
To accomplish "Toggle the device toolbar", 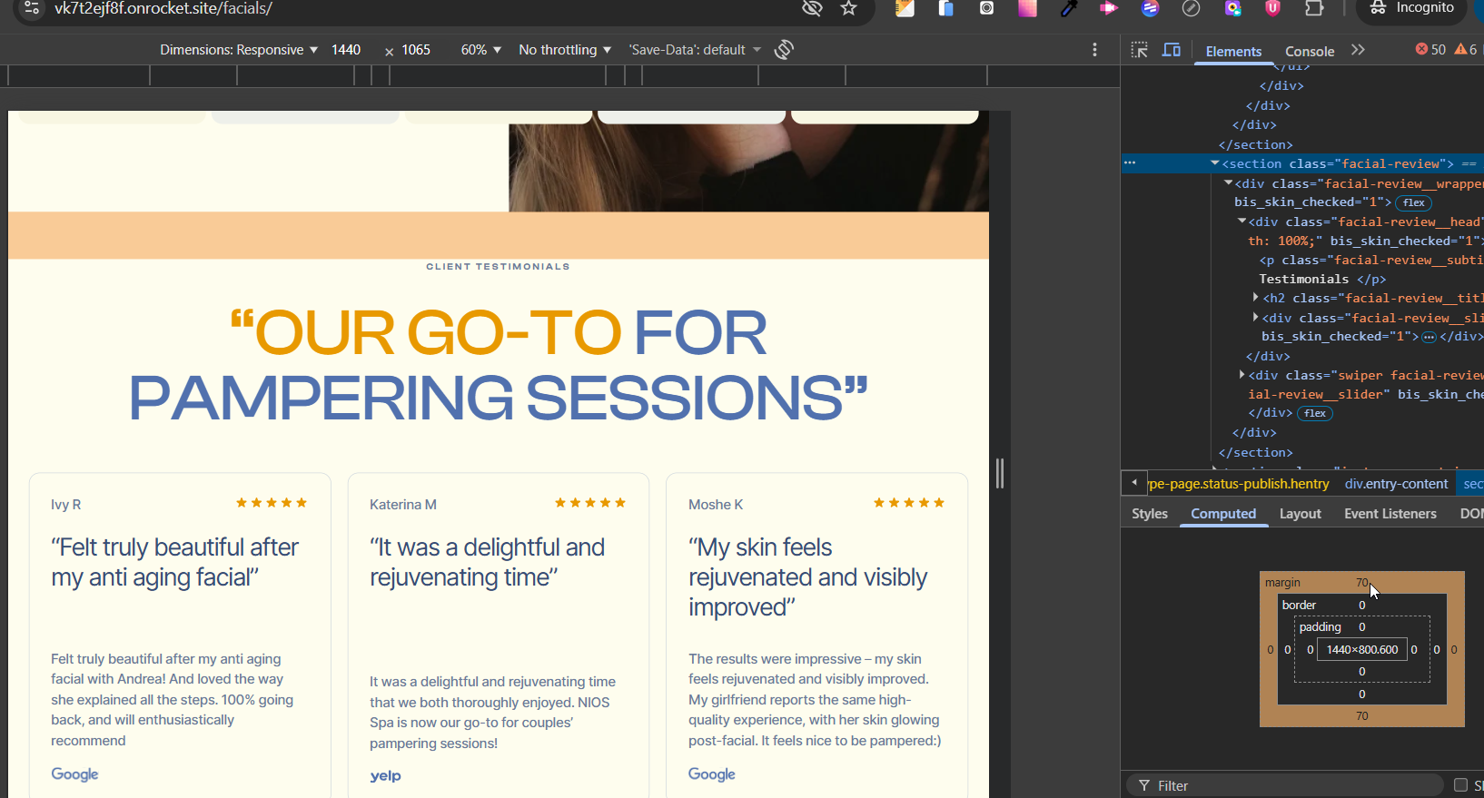I will 1172,50.
